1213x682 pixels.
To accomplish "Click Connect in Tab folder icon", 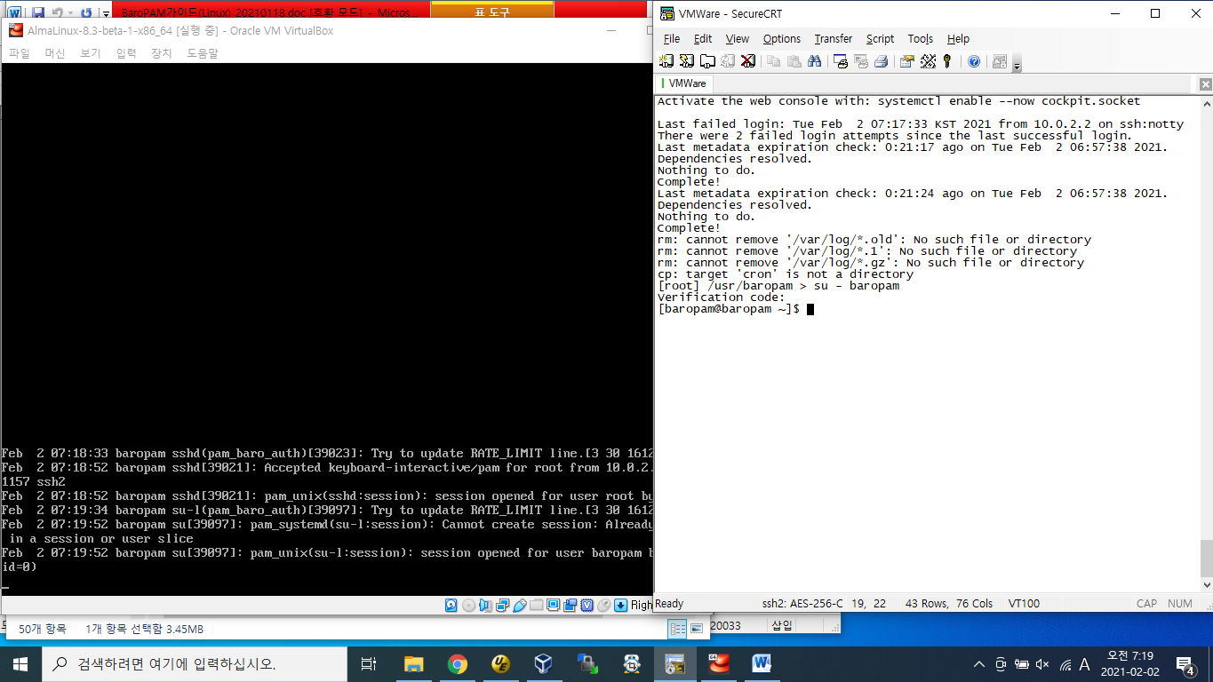I will tap(707, 61).
